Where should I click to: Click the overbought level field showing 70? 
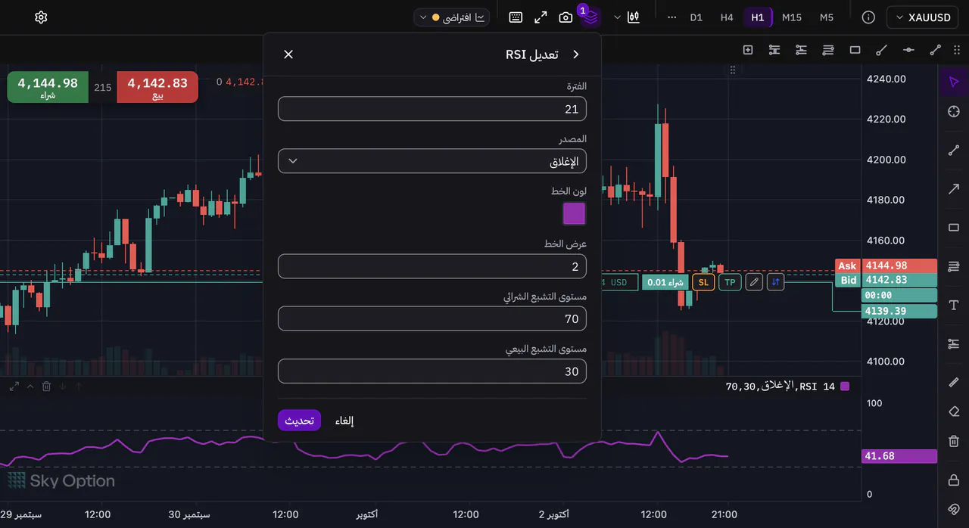pos(432,318)
